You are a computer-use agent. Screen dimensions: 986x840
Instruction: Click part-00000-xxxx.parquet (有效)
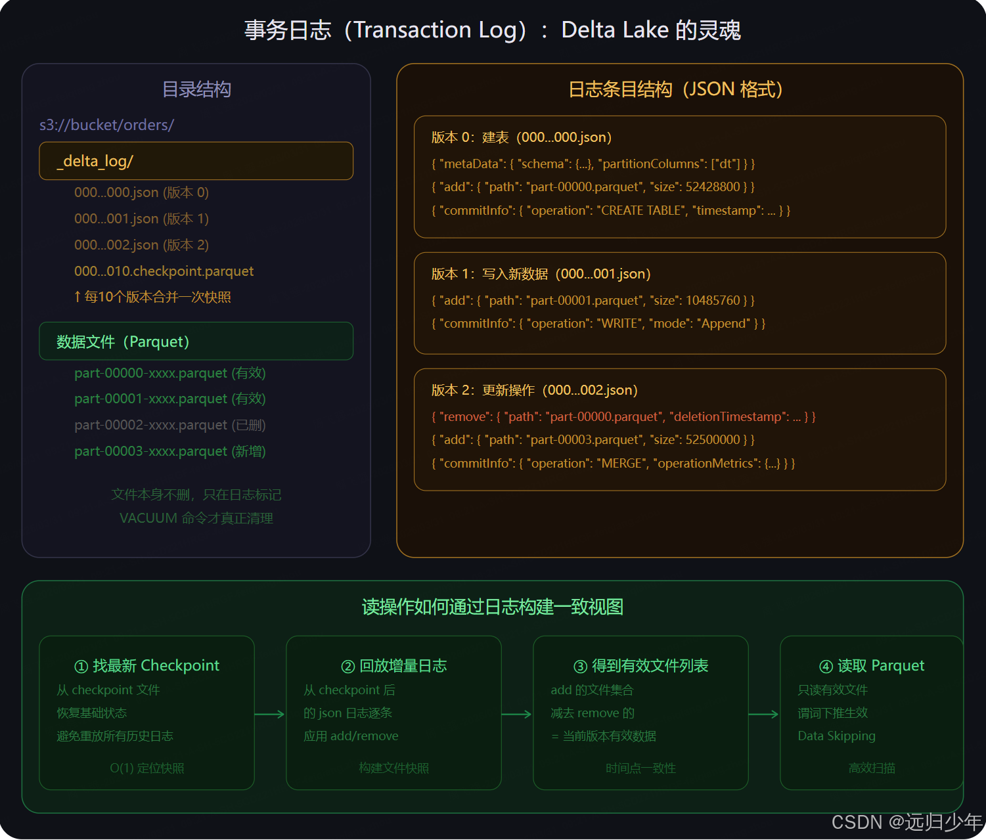coord(169,373)
